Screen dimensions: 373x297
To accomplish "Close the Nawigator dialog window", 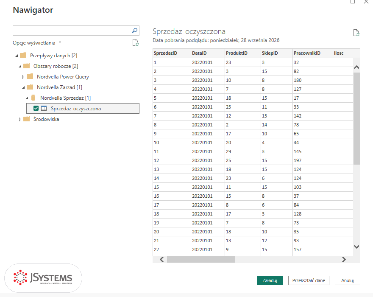I will pyautogui.click(x=366, y=2).
